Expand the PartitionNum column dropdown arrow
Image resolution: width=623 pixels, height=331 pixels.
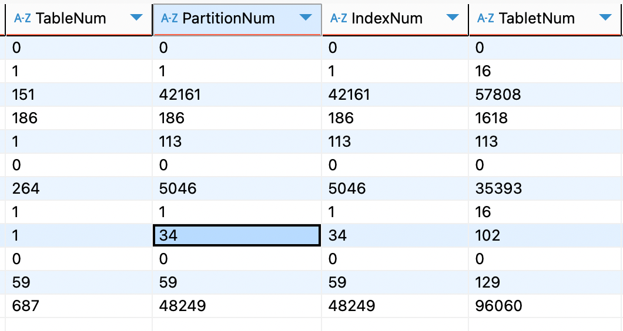[306, 18]
